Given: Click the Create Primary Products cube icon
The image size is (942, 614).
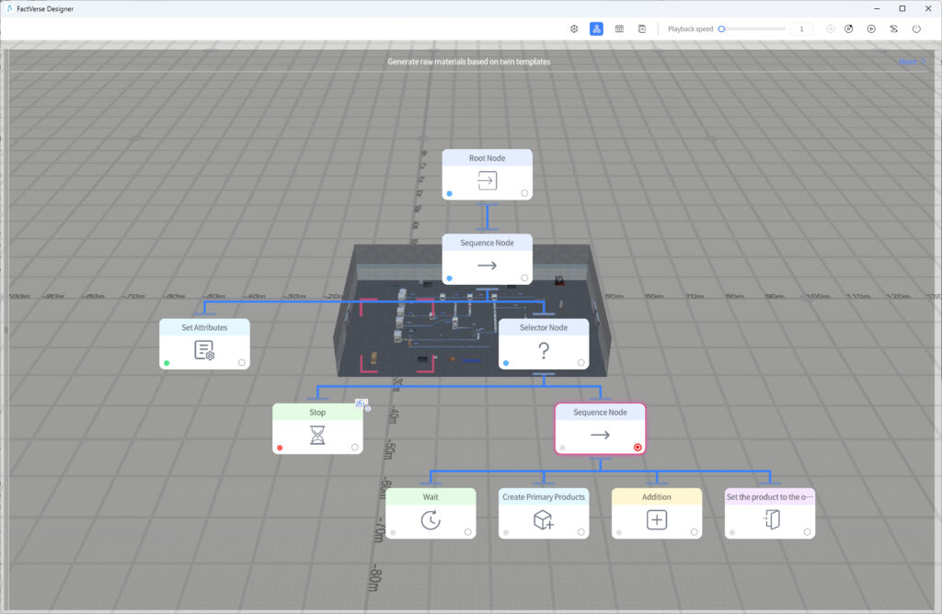Looking at the screenshot, I should tap(544, 519).
